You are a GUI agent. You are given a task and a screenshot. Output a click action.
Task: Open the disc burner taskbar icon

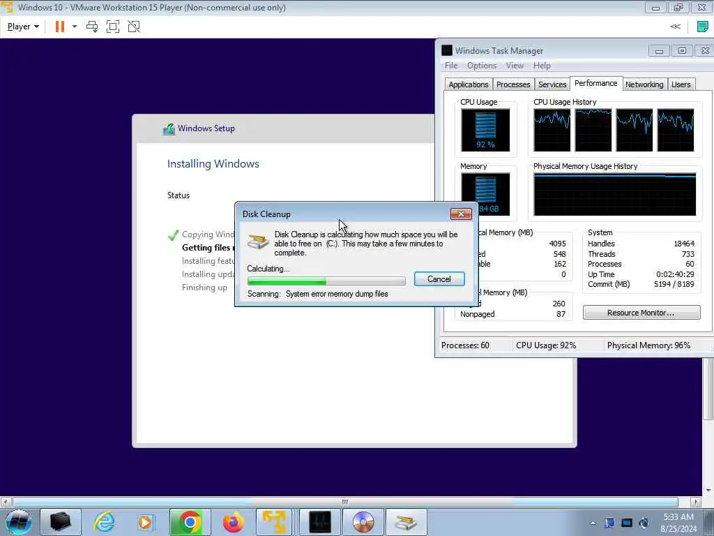[363, 522]
